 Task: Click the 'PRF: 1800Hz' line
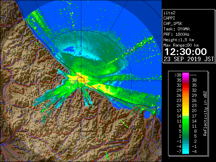[177, 34]
